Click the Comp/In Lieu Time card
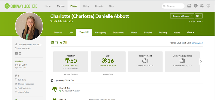The width and height of the screenshot is (215, 100). [x=182, y=62]
